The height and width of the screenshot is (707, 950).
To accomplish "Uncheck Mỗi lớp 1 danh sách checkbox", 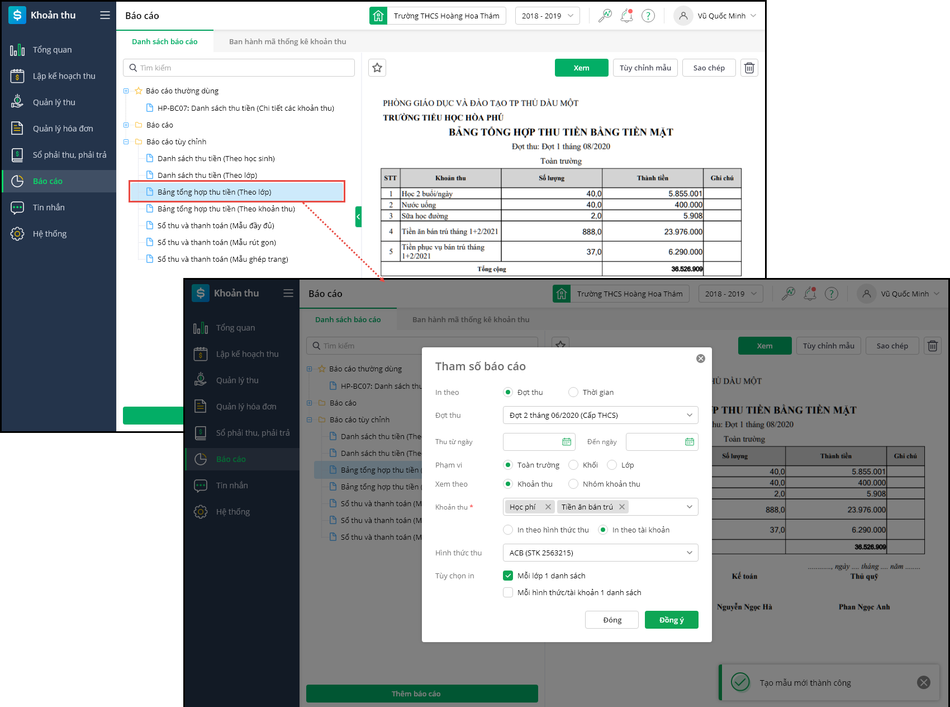I will click(x=508, y=576).
